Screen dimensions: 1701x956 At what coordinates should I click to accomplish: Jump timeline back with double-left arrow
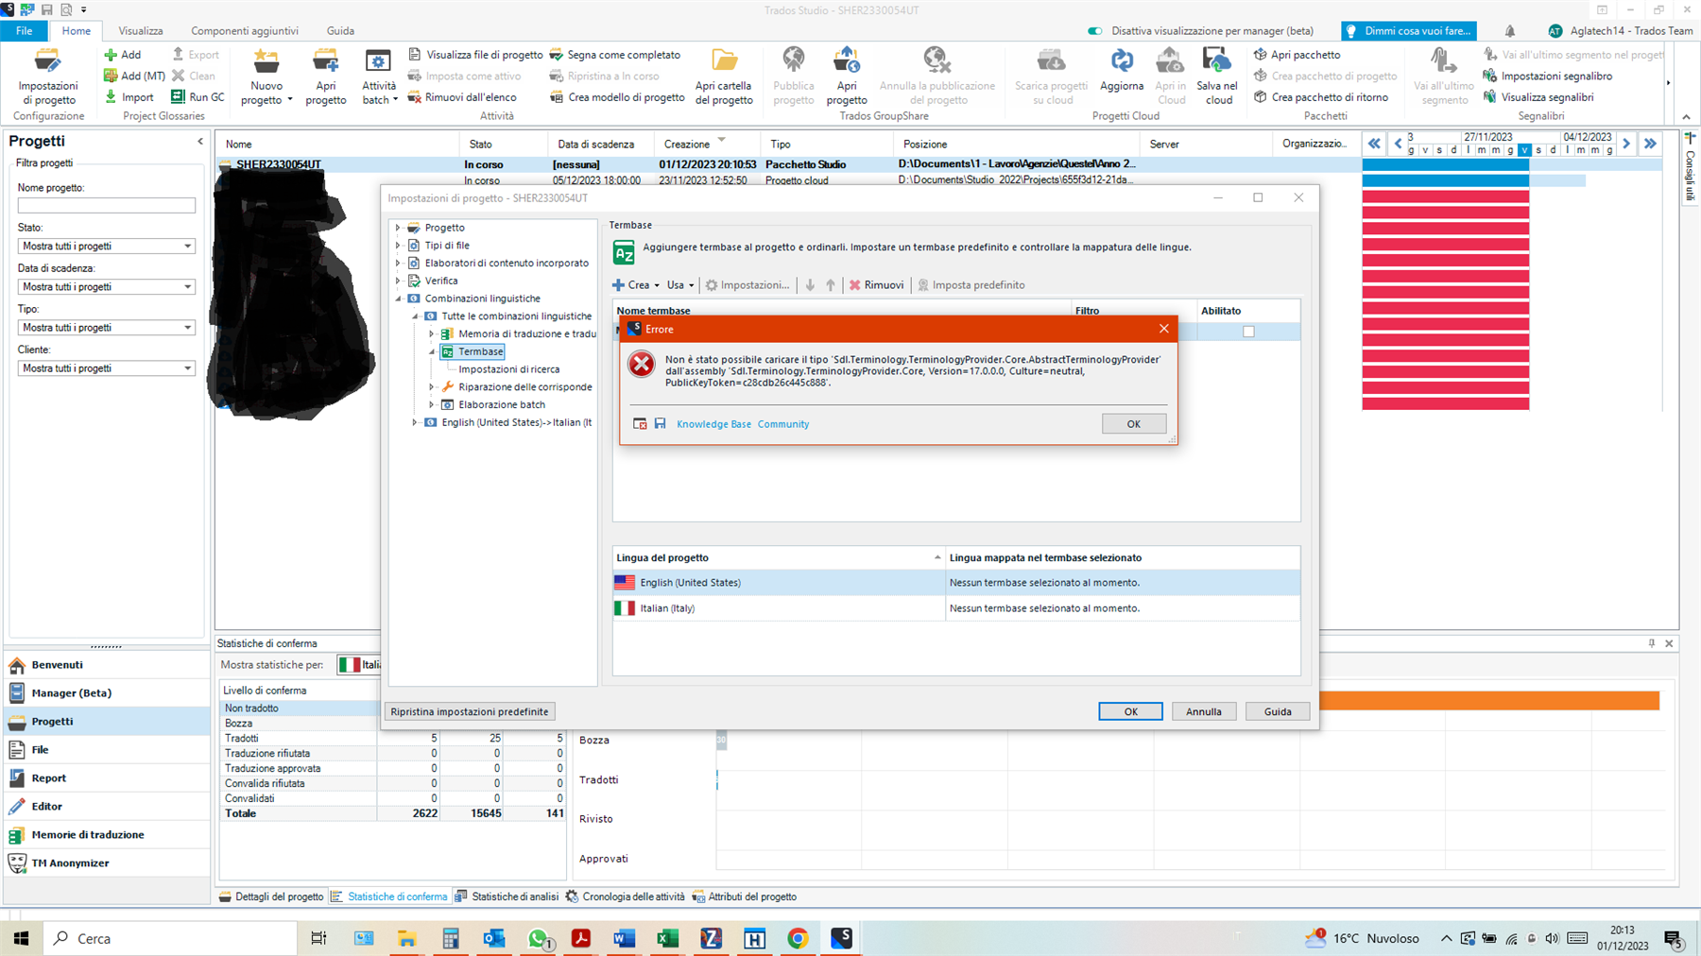point(1374,144)
